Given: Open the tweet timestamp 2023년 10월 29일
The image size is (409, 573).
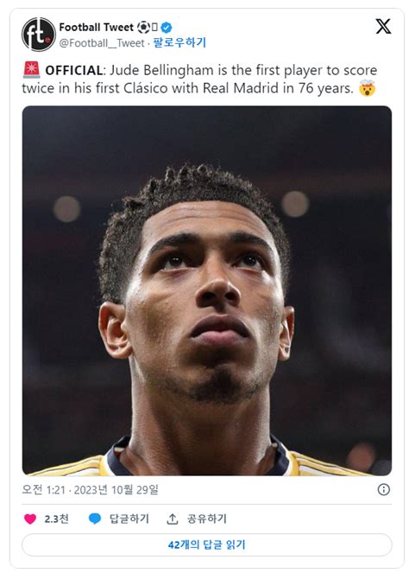Looking at the screenshot, I should tap(116, 490).
